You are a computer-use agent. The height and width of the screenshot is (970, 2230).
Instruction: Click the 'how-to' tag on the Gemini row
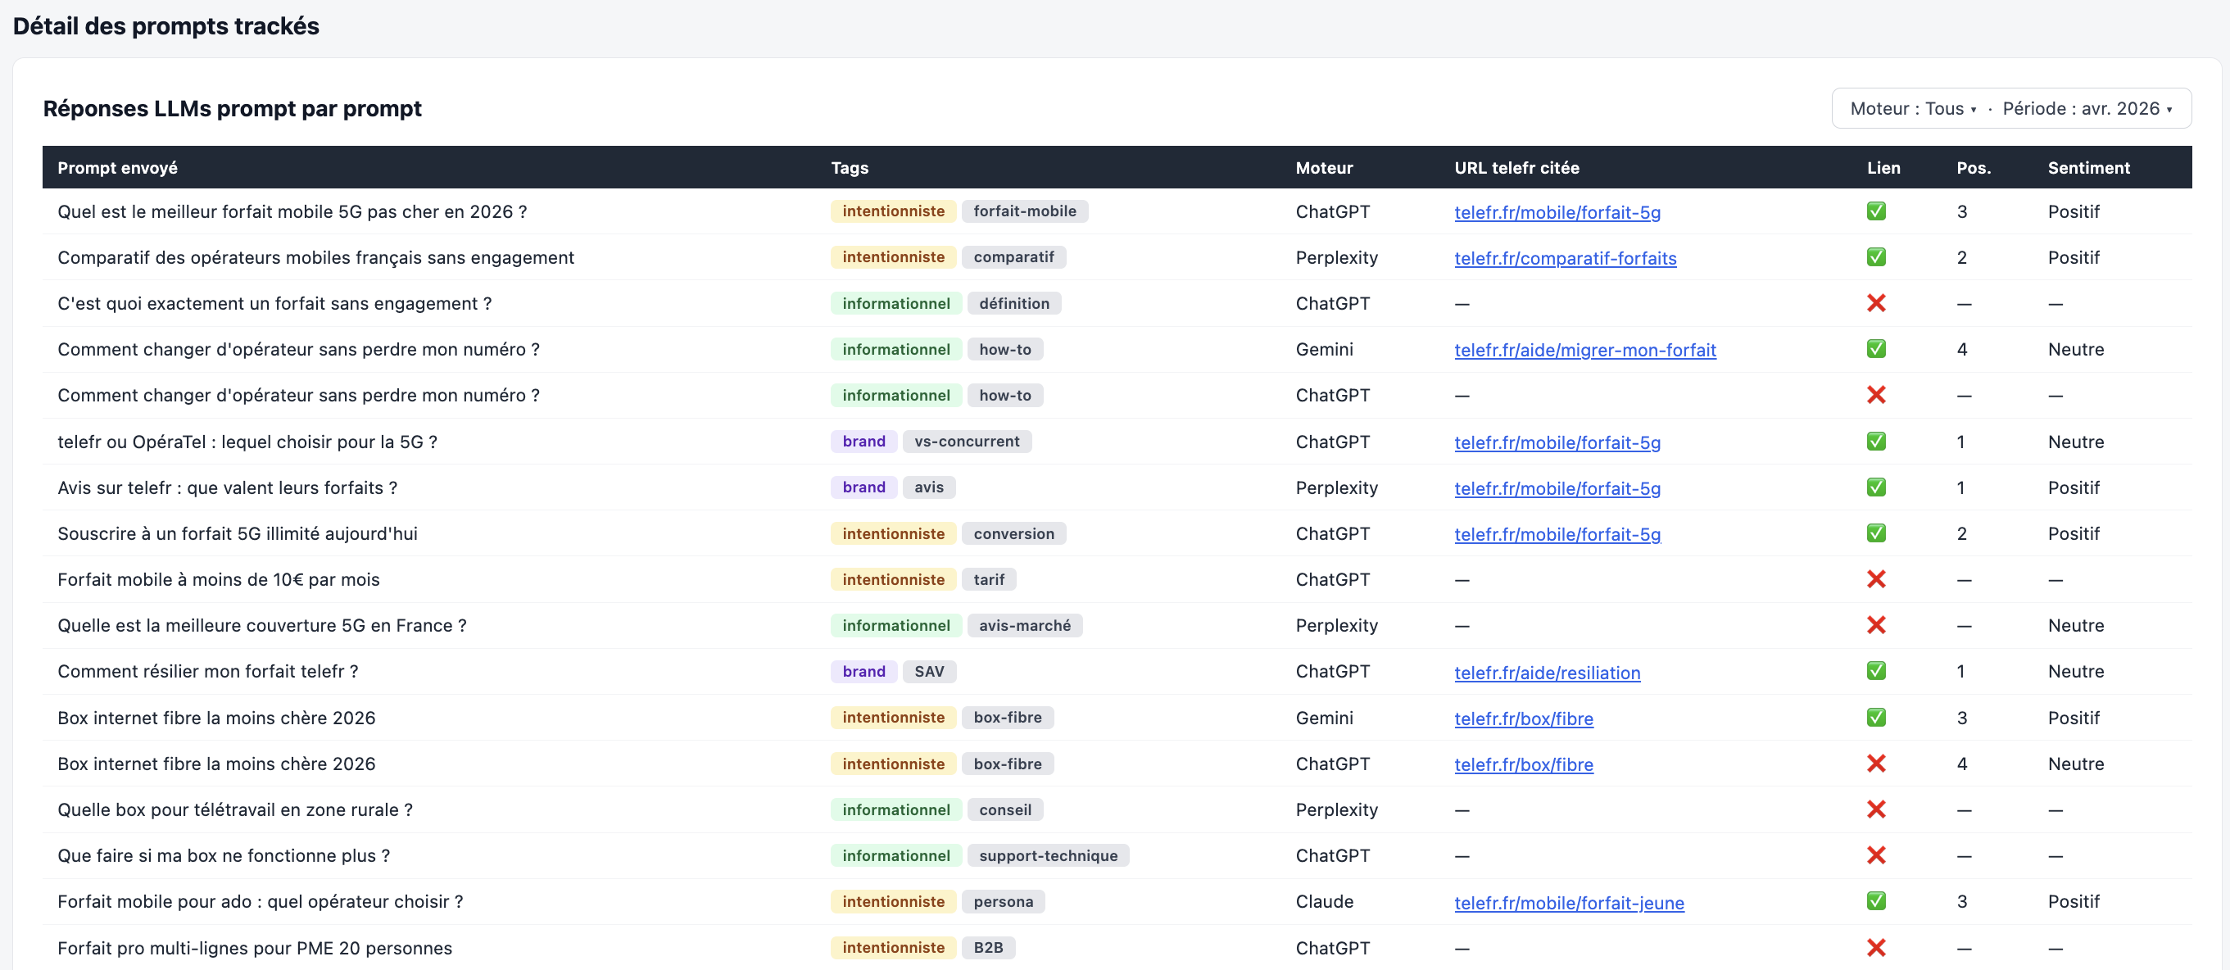[1005, 349]
